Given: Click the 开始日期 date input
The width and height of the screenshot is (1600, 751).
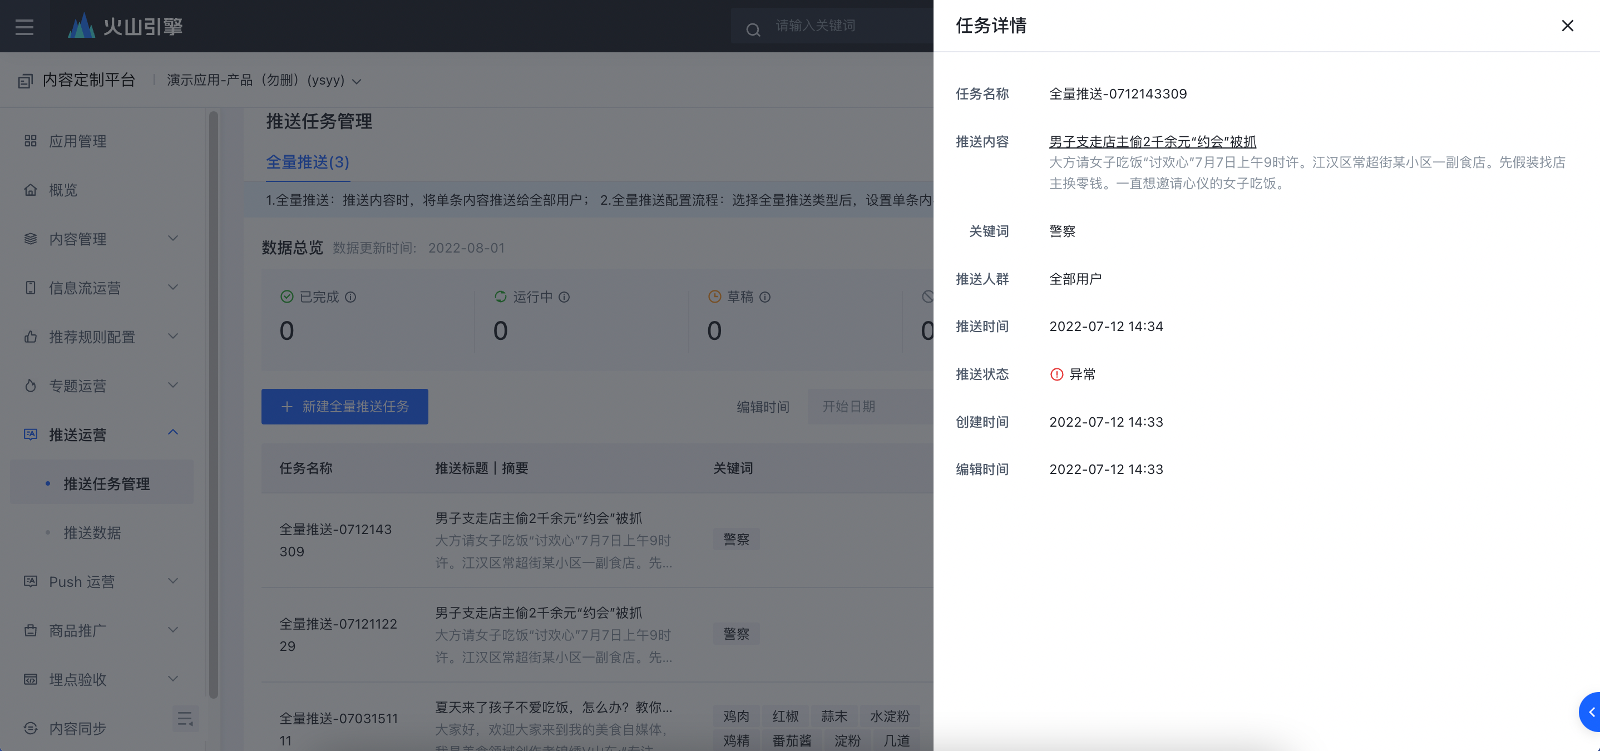Looking at the screenshot, I should point(870,406).
